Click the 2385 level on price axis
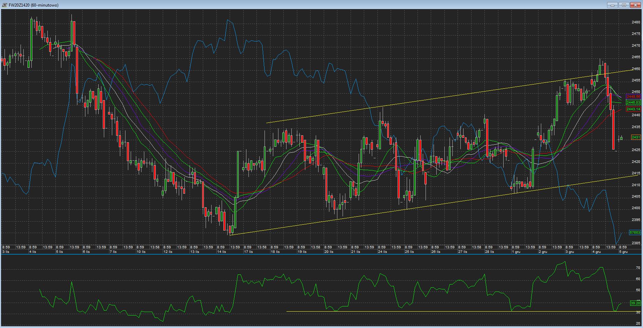 (636, 243)
